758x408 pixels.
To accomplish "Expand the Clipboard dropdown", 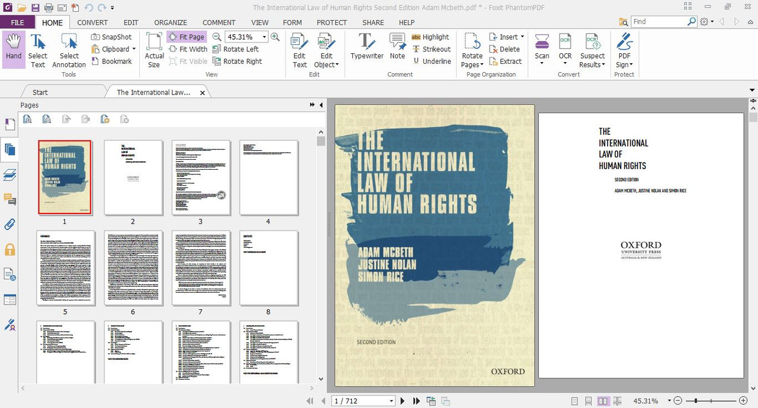I will click(134, 49).
